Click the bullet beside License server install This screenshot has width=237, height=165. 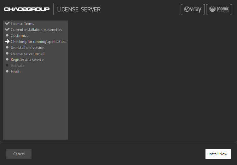tap(7, 53)
